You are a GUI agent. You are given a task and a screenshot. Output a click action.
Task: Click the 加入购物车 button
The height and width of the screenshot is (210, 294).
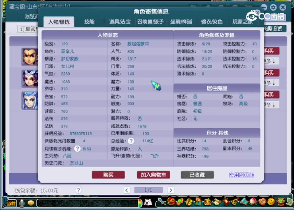[153, 175]
